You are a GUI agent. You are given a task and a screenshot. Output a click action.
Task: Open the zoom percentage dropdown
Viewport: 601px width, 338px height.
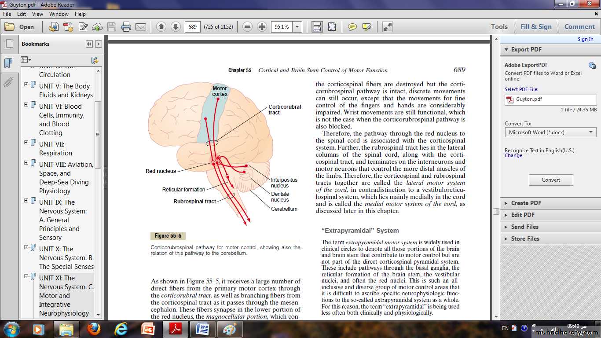(297, 27)
